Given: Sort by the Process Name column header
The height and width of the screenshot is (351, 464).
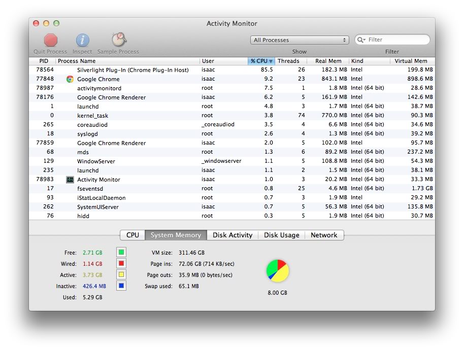Looking at the screenshot, I should tap(127, 61).
